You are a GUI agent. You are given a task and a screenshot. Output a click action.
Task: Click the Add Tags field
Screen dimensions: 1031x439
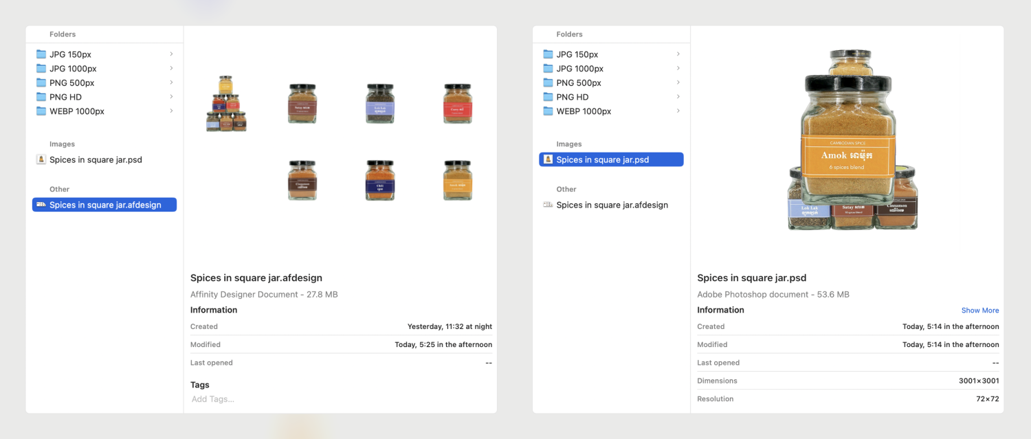[213, 399]
